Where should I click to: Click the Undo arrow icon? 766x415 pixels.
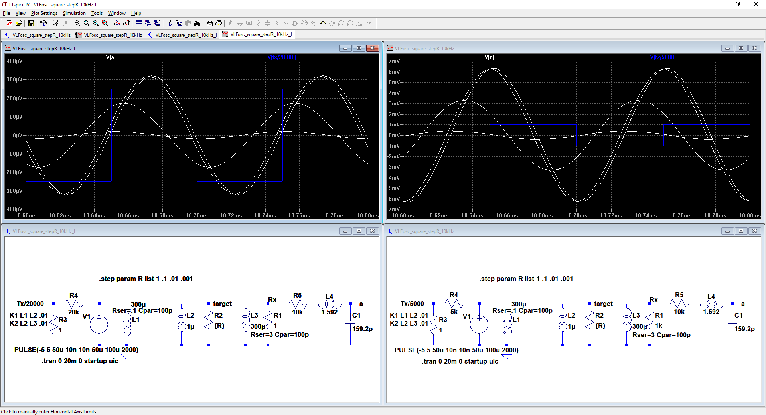(322, 24)
